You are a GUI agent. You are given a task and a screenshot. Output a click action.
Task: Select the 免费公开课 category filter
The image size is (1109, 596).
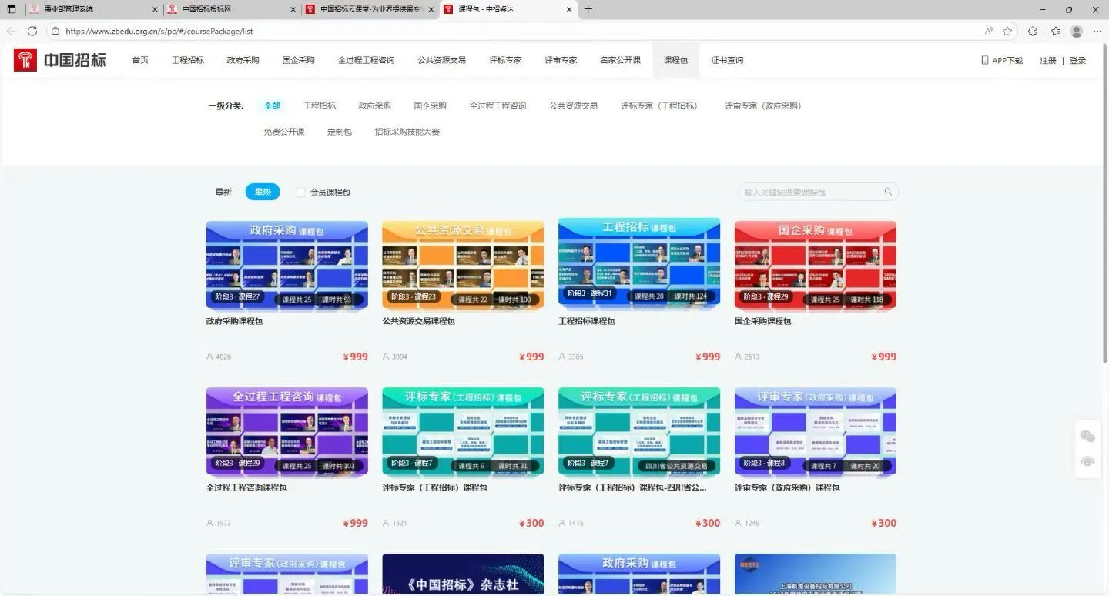[283, 131]
